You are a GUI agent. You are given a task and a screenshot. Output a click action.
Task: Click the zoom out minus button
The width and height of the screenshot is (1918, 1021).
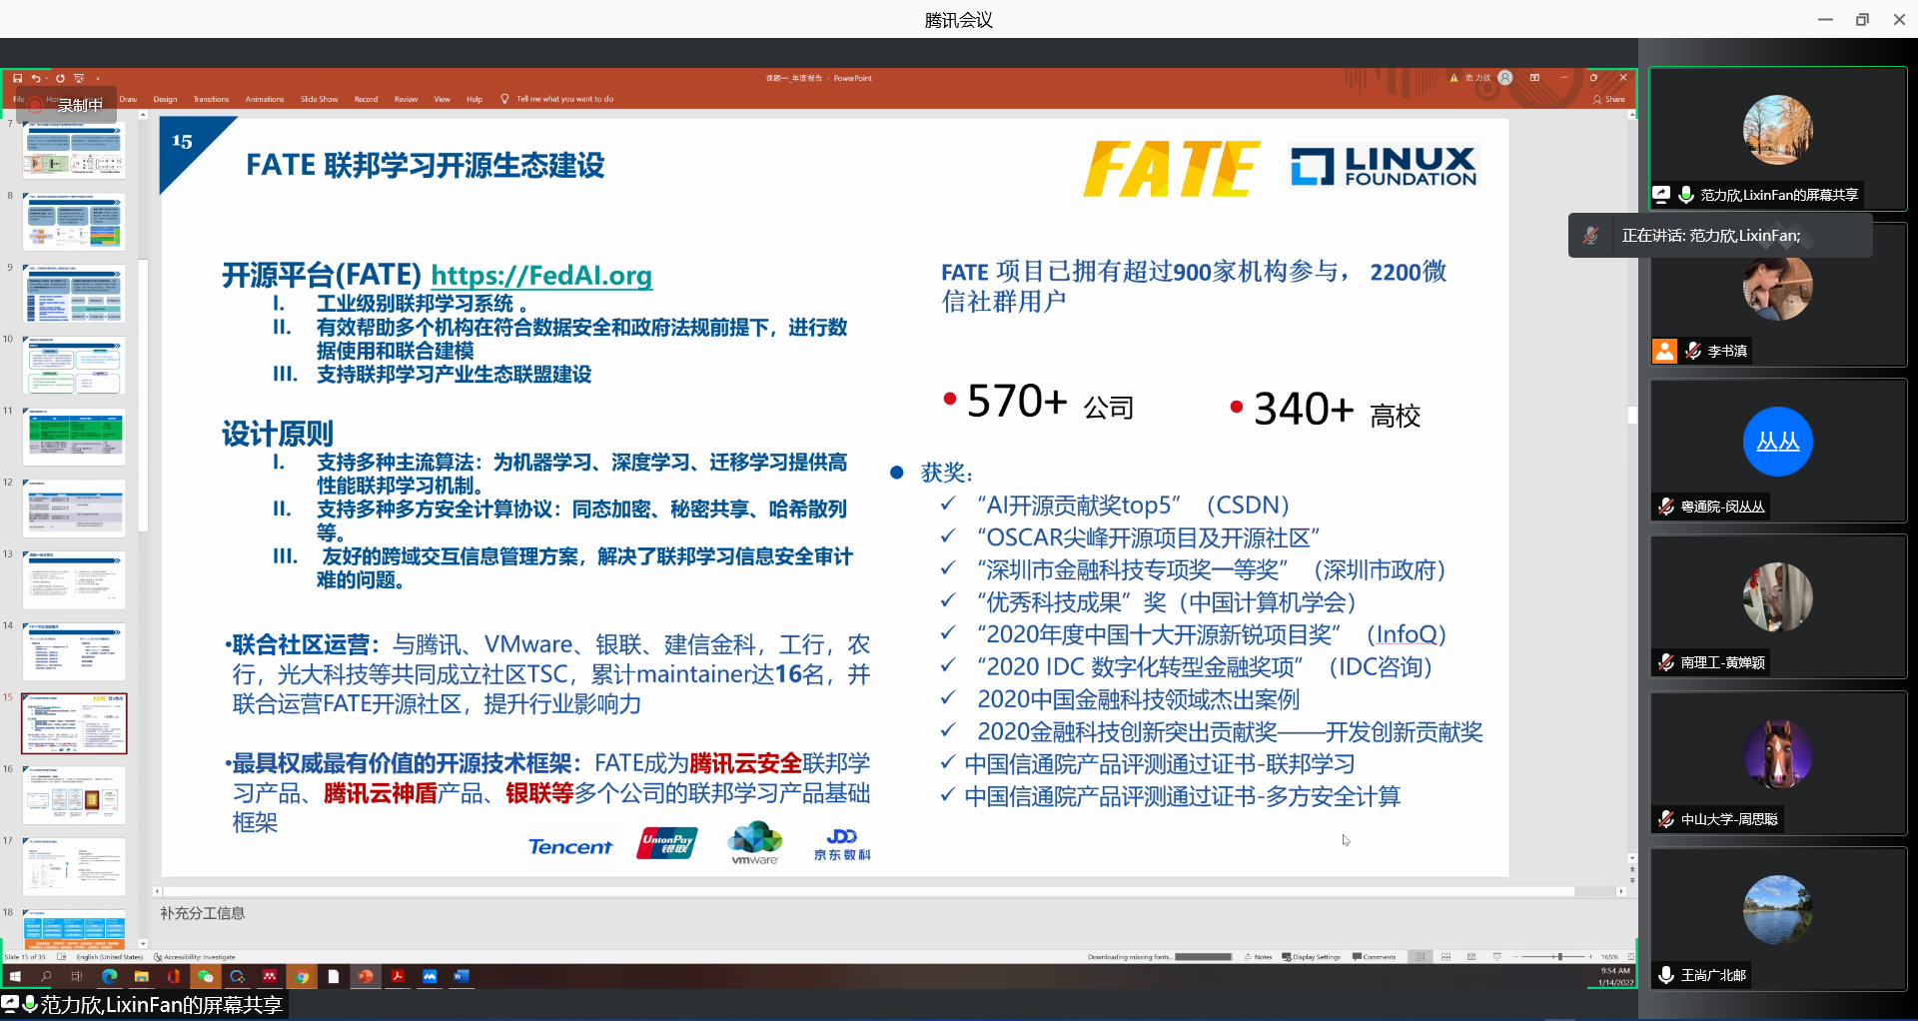1517,957
